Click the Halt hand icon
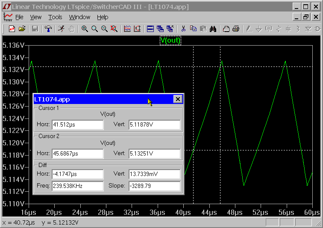This screenshot has height=228, width=323. 71,29
